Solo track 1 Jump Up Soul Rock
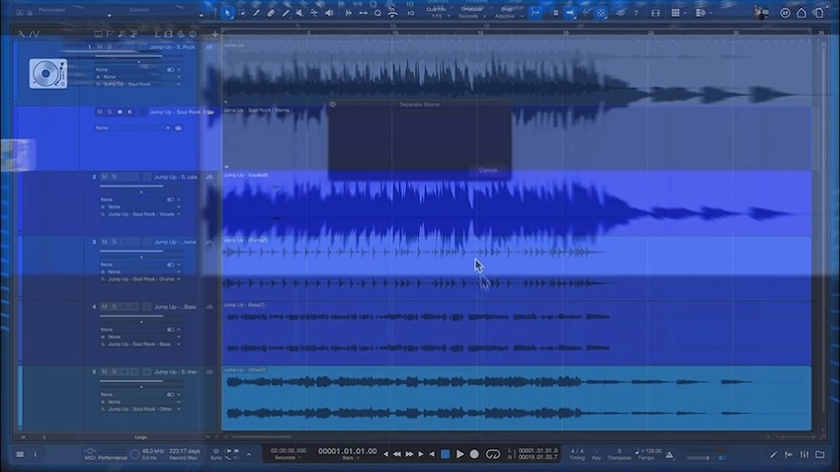The image size is (840, 472). [x=114, y=47]
